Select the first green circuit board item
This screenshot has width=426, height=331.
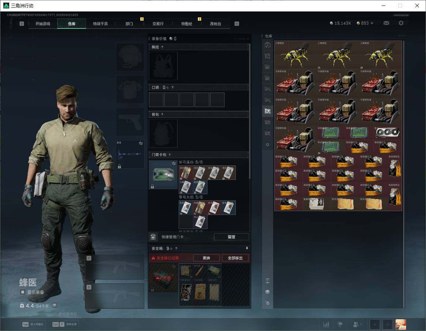click(331, 133)
